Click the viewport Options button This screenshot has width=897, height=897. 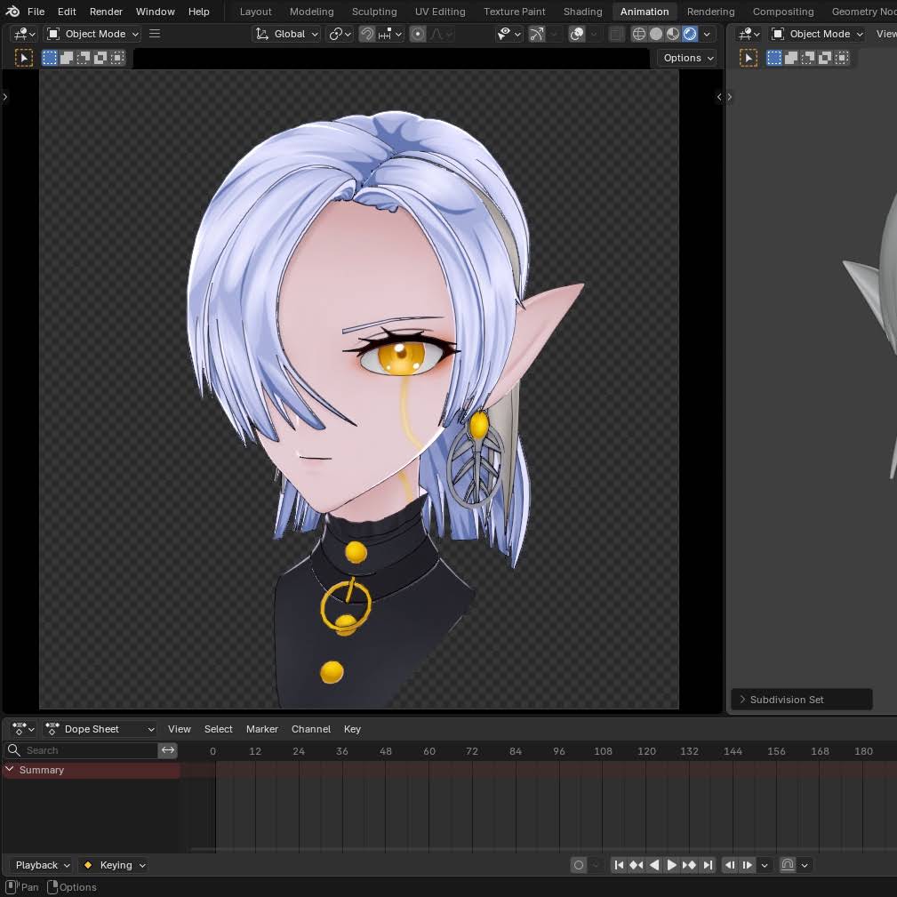pos(686,58)
